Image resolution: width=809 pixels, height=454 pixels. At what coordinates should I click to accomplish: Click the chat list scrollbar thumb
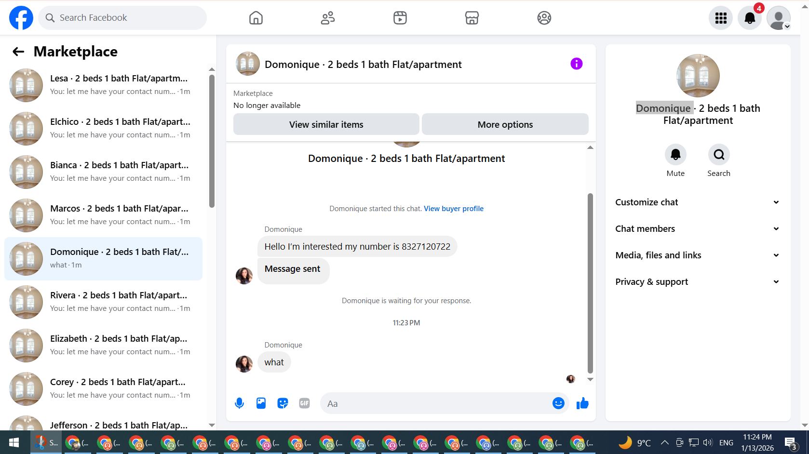coord(212,141)
